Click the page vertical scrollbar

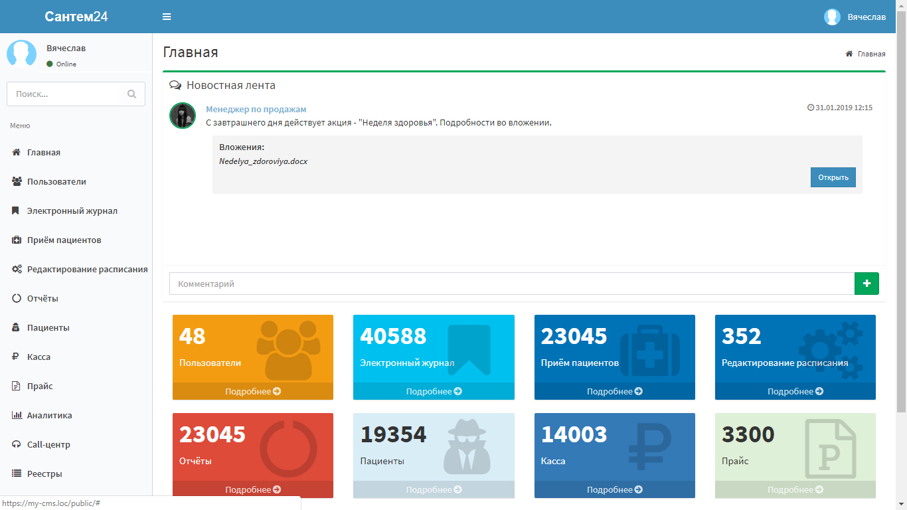pyautogui.click(x=901, y=212)
